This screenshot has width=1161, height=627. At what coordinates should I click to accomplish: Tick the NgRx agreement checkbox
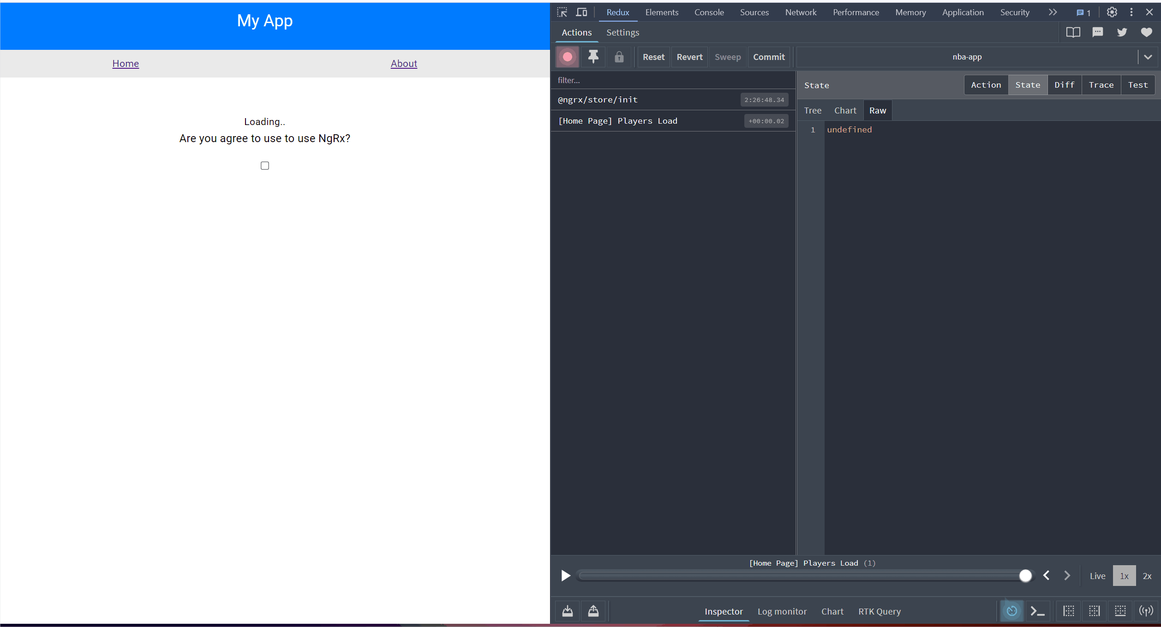coord(265,166)
